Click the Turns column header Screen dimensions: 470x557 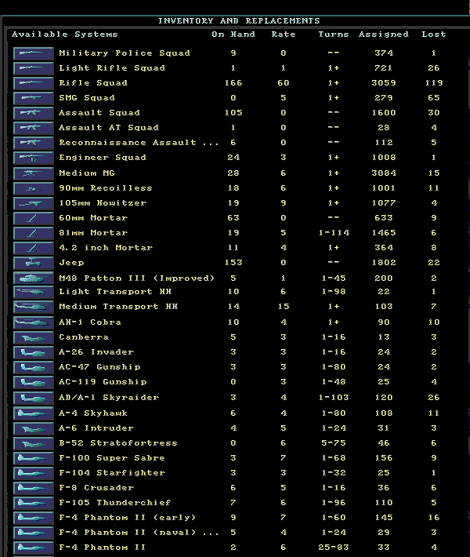(334, 35)
